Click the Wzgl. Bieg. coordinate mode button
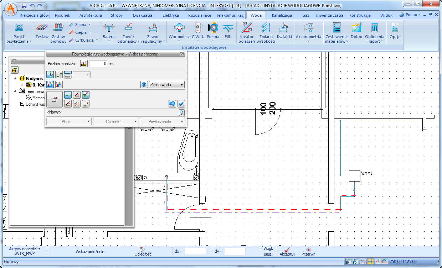The image size is (442, 268). tap(268, 251)
